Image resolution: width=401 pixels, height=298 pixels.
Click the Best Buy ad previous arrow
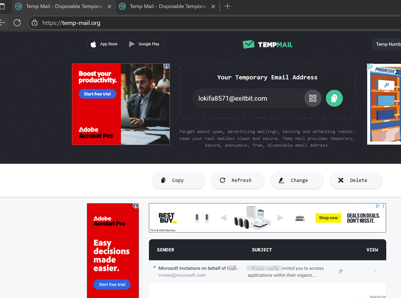[223, 218]
